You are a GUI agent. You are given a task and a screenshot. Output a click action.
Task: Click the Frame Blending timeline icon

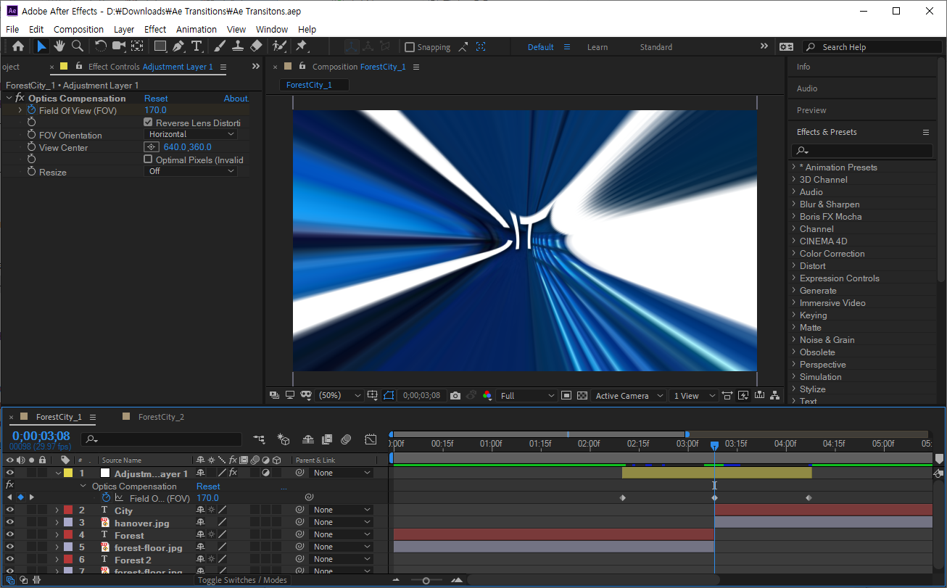click(x=327, y=439)
